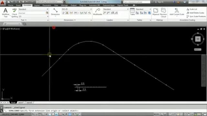
Task: Expand the Dimensions panel title
Action: (x=70, y=20)
